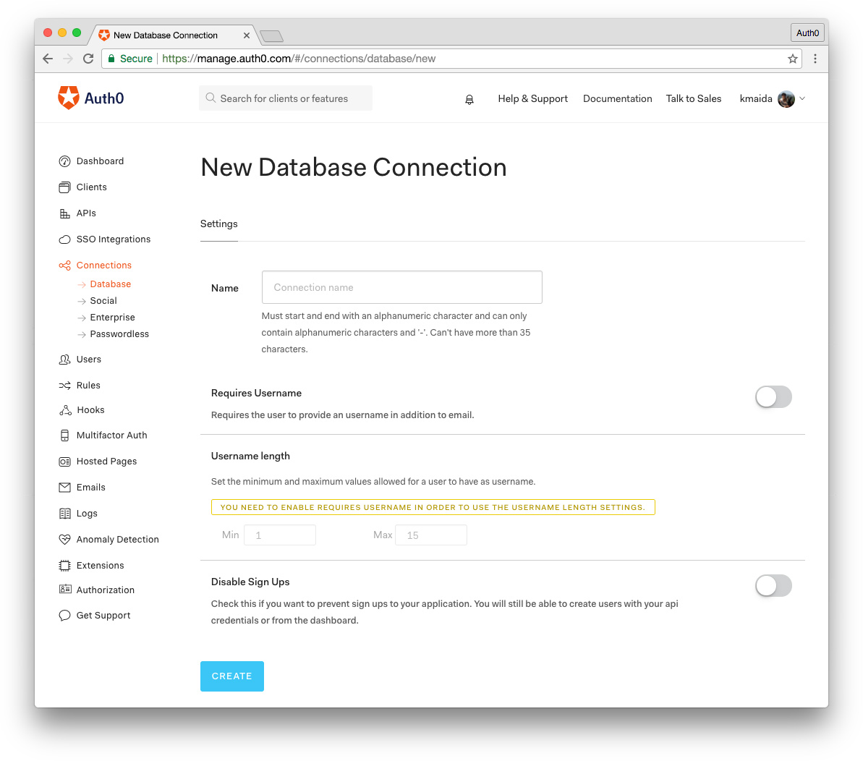Screen dimensions: 863x761
Task: Open the Rules sidebar label
Action: [x=88, y=385]
